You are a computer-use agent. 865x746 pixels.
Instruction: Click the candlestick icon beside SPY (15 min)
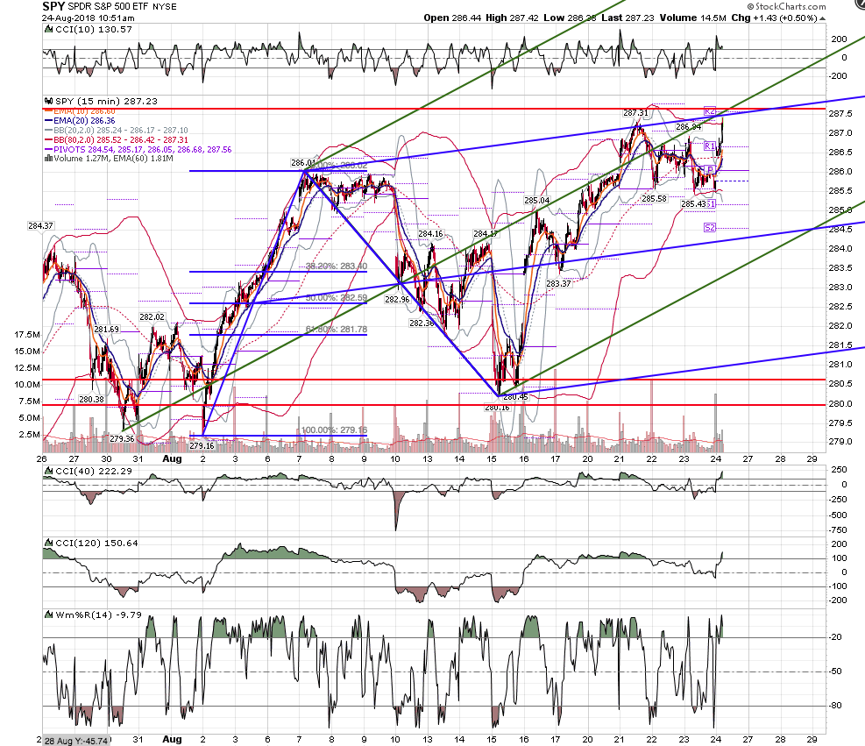pyautogui.click(x=48, y=101)
